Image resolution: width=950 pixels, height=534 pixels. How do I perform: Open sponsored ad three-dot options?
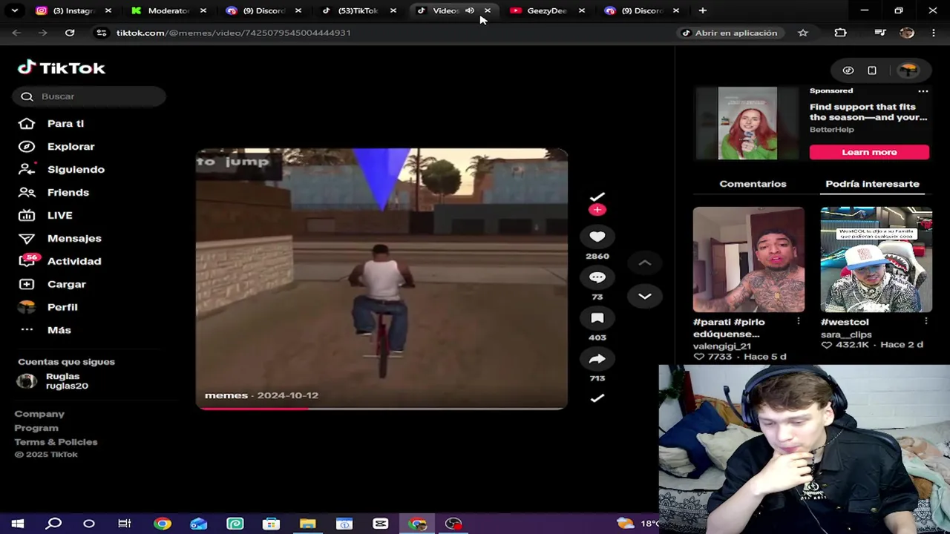tap(923, 90)
